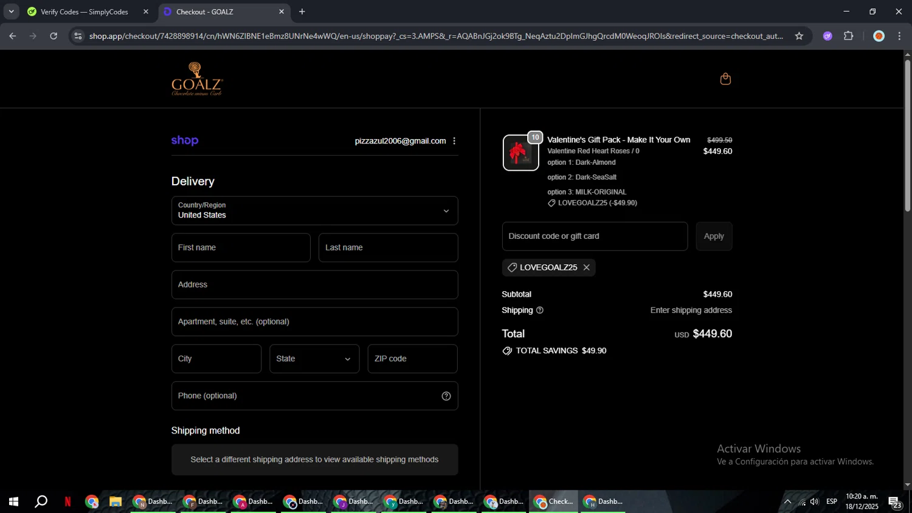Screen dimensions: 912x513
Task: Show hidden system tray icons
Action: point(787,502)
